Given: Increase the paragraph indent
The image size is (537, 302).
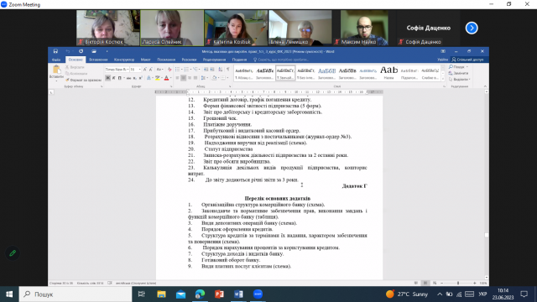Looking at the screenshot, I should (212, 70).
